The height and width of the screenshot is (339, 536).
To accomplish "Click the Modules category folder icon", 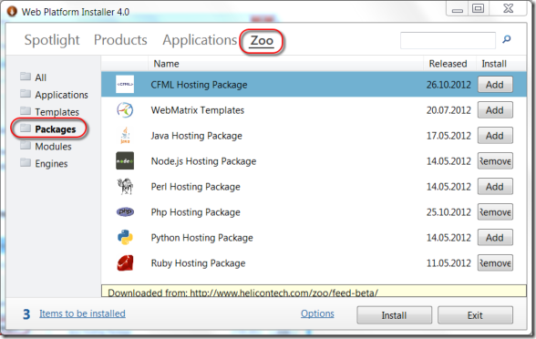I will click(x=26, y=145).
